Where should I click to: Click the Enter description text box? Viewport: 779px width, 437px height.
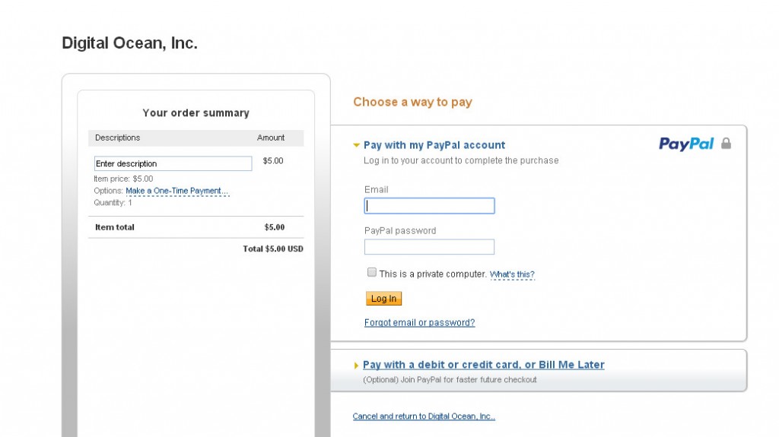pyautogui.click(x=173, y=163)
